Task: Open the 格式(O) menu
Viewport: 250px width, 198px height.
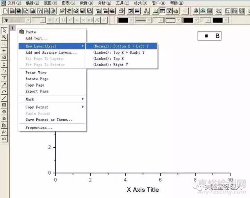Action: (x=141, y=3)
